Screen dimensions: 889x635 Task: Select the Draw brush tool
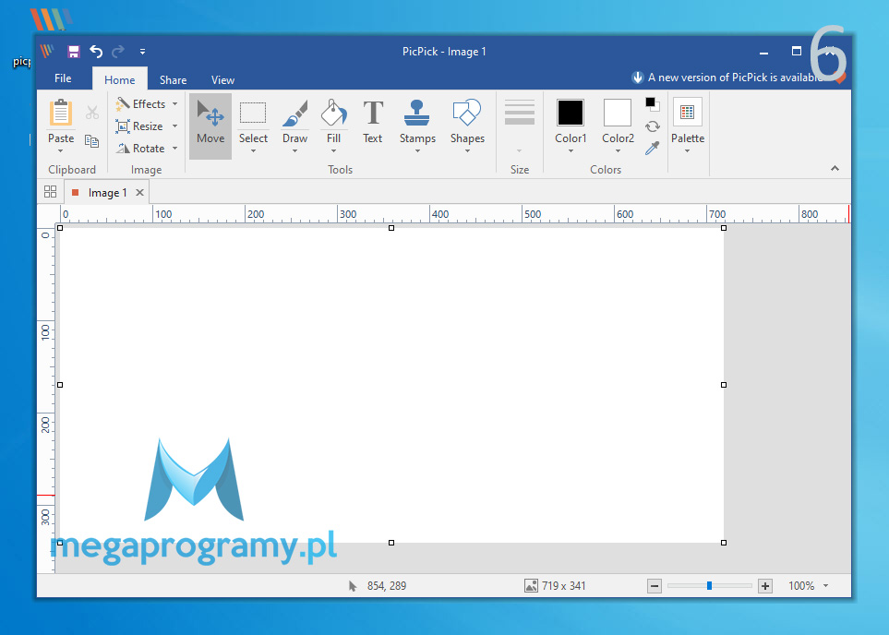(294, 113)
